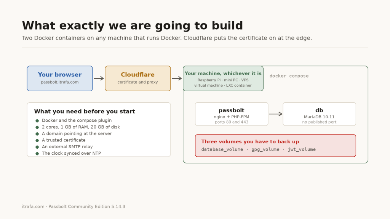
Task: Click 'The clock synced over NTP' item
Action: click(x=71, y=153)
